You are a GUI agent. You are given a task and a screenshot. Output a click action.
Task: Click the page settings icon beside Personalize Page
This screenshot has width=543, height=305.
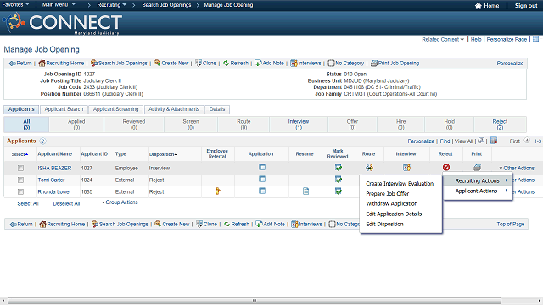(x=535, y=39)
